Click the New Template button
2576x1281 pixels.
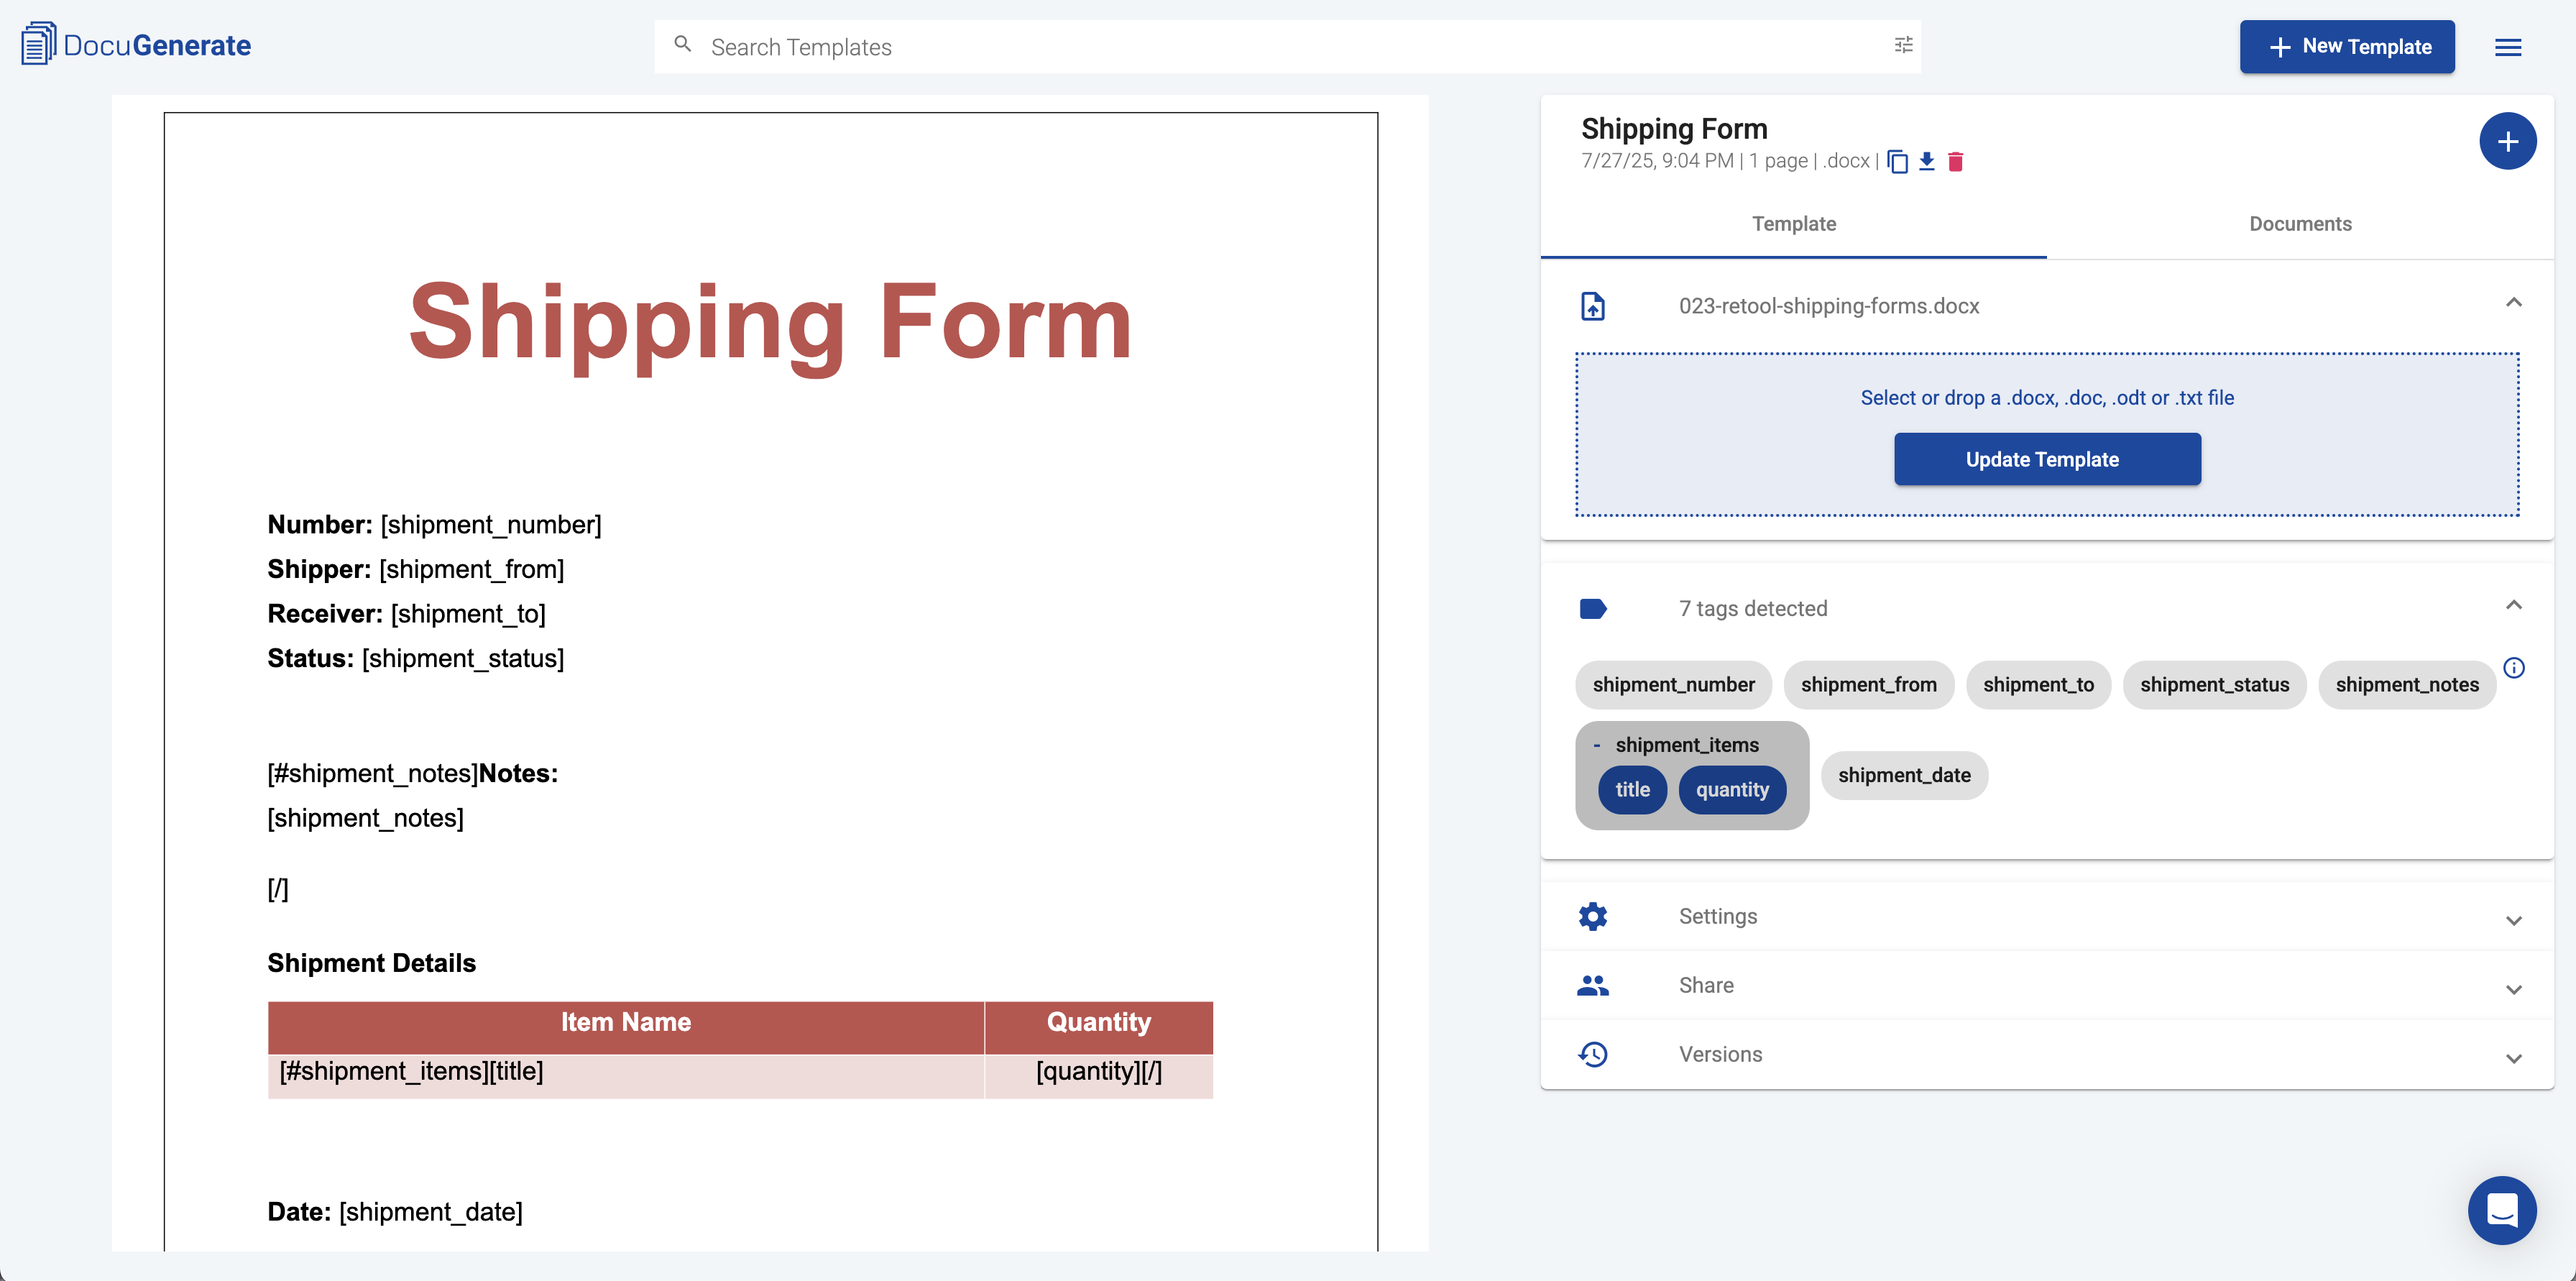(x=2346, y=46)
